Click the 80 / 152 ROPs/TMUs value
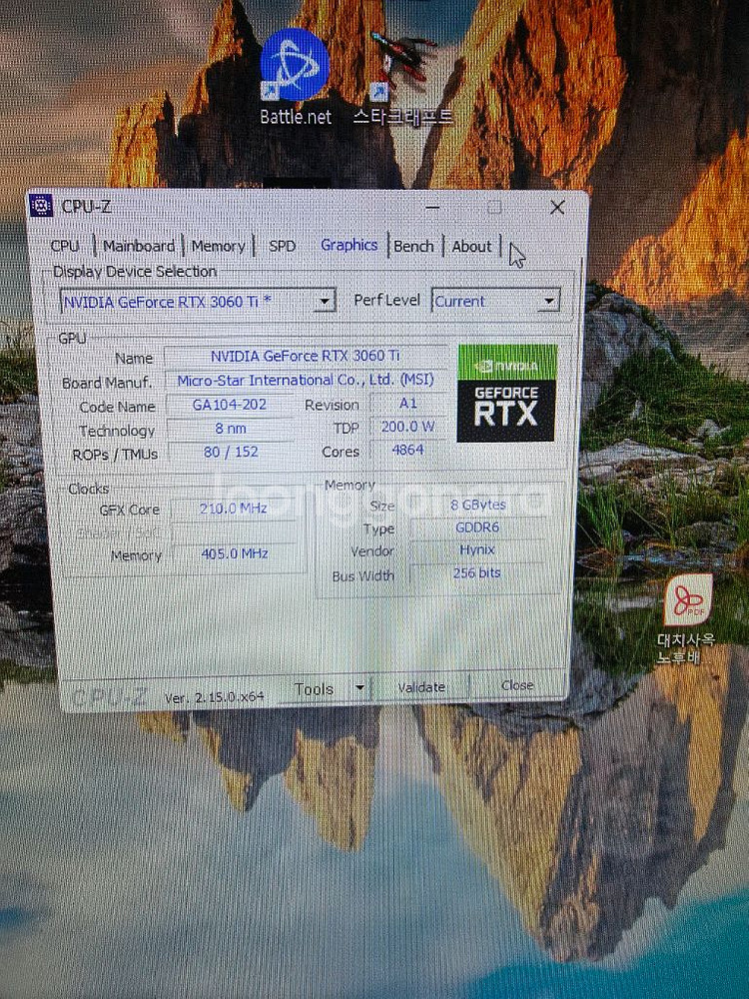Screen dimensions: 749x999 coord(231,452)
